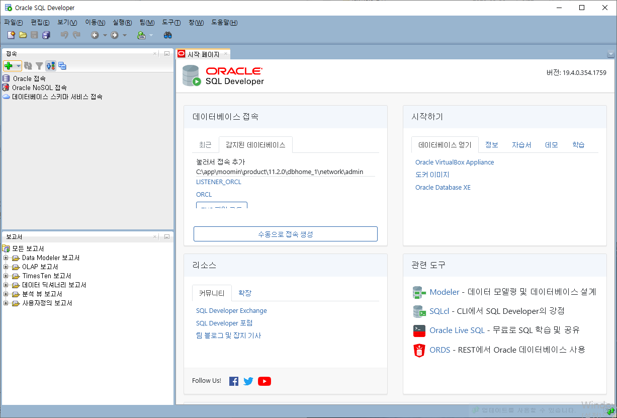Open the SQL Developer 포럼 link
Image resolution: width=617 pixels, height=418 pixels.
[224, 323]
